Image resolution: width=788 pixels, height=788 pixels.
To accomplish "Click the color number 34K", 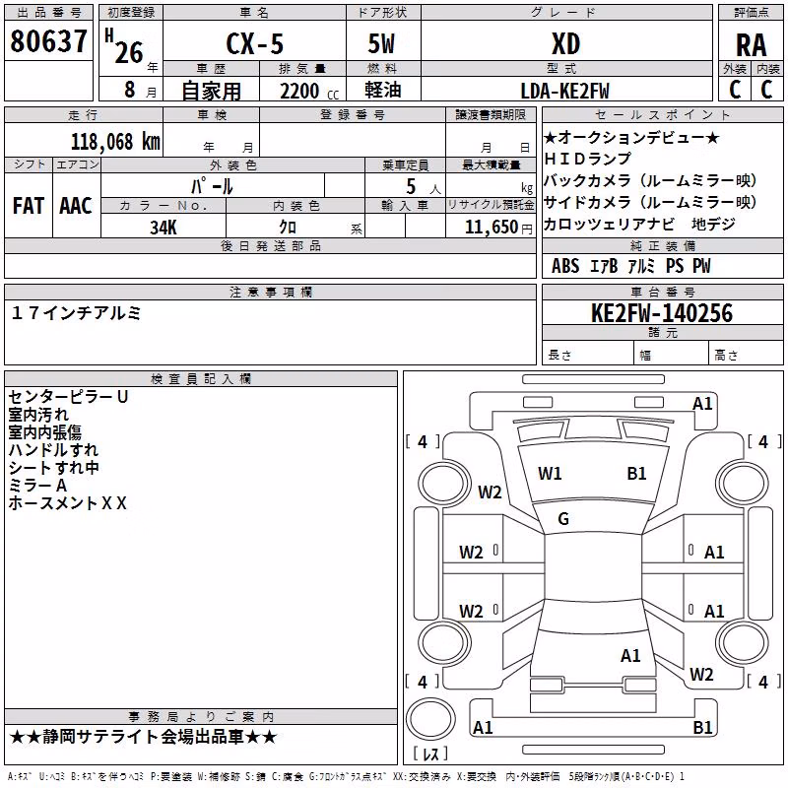I will 164,228.
